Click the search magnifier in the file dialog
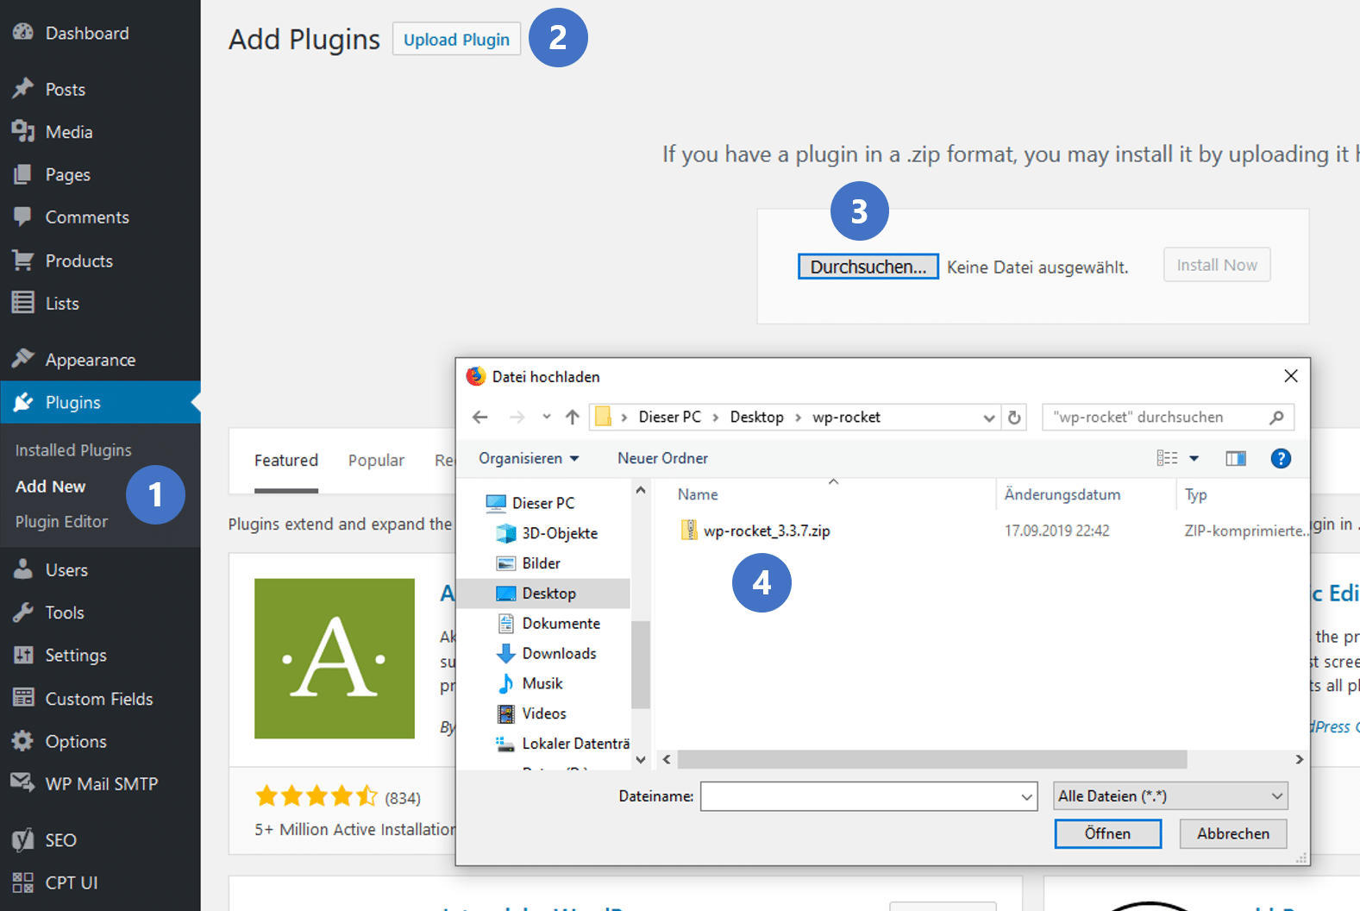Viewport: 1360px width, 911px height. pyautogui.click(x=1276, y=418)
